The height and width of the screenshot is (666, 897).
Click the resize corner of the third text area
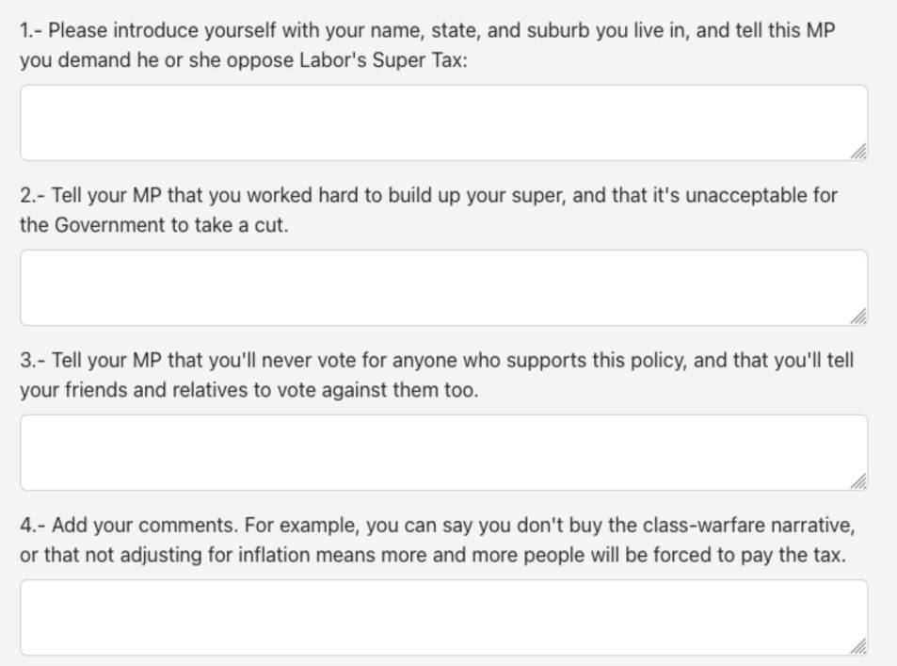857,481
